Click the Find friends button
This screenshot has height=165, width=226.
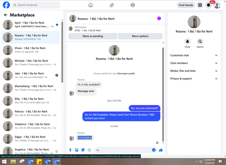(x=186, y=5)
